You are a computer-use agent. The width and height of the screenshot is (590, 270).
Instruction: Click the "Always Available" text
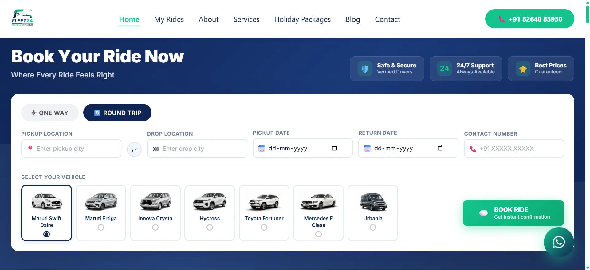click(475, 72)
